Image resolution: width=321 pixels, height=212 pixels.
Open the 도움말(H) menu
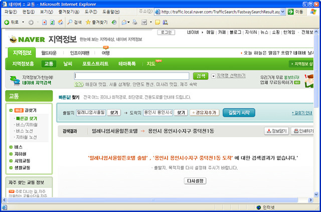coord(111,12)
